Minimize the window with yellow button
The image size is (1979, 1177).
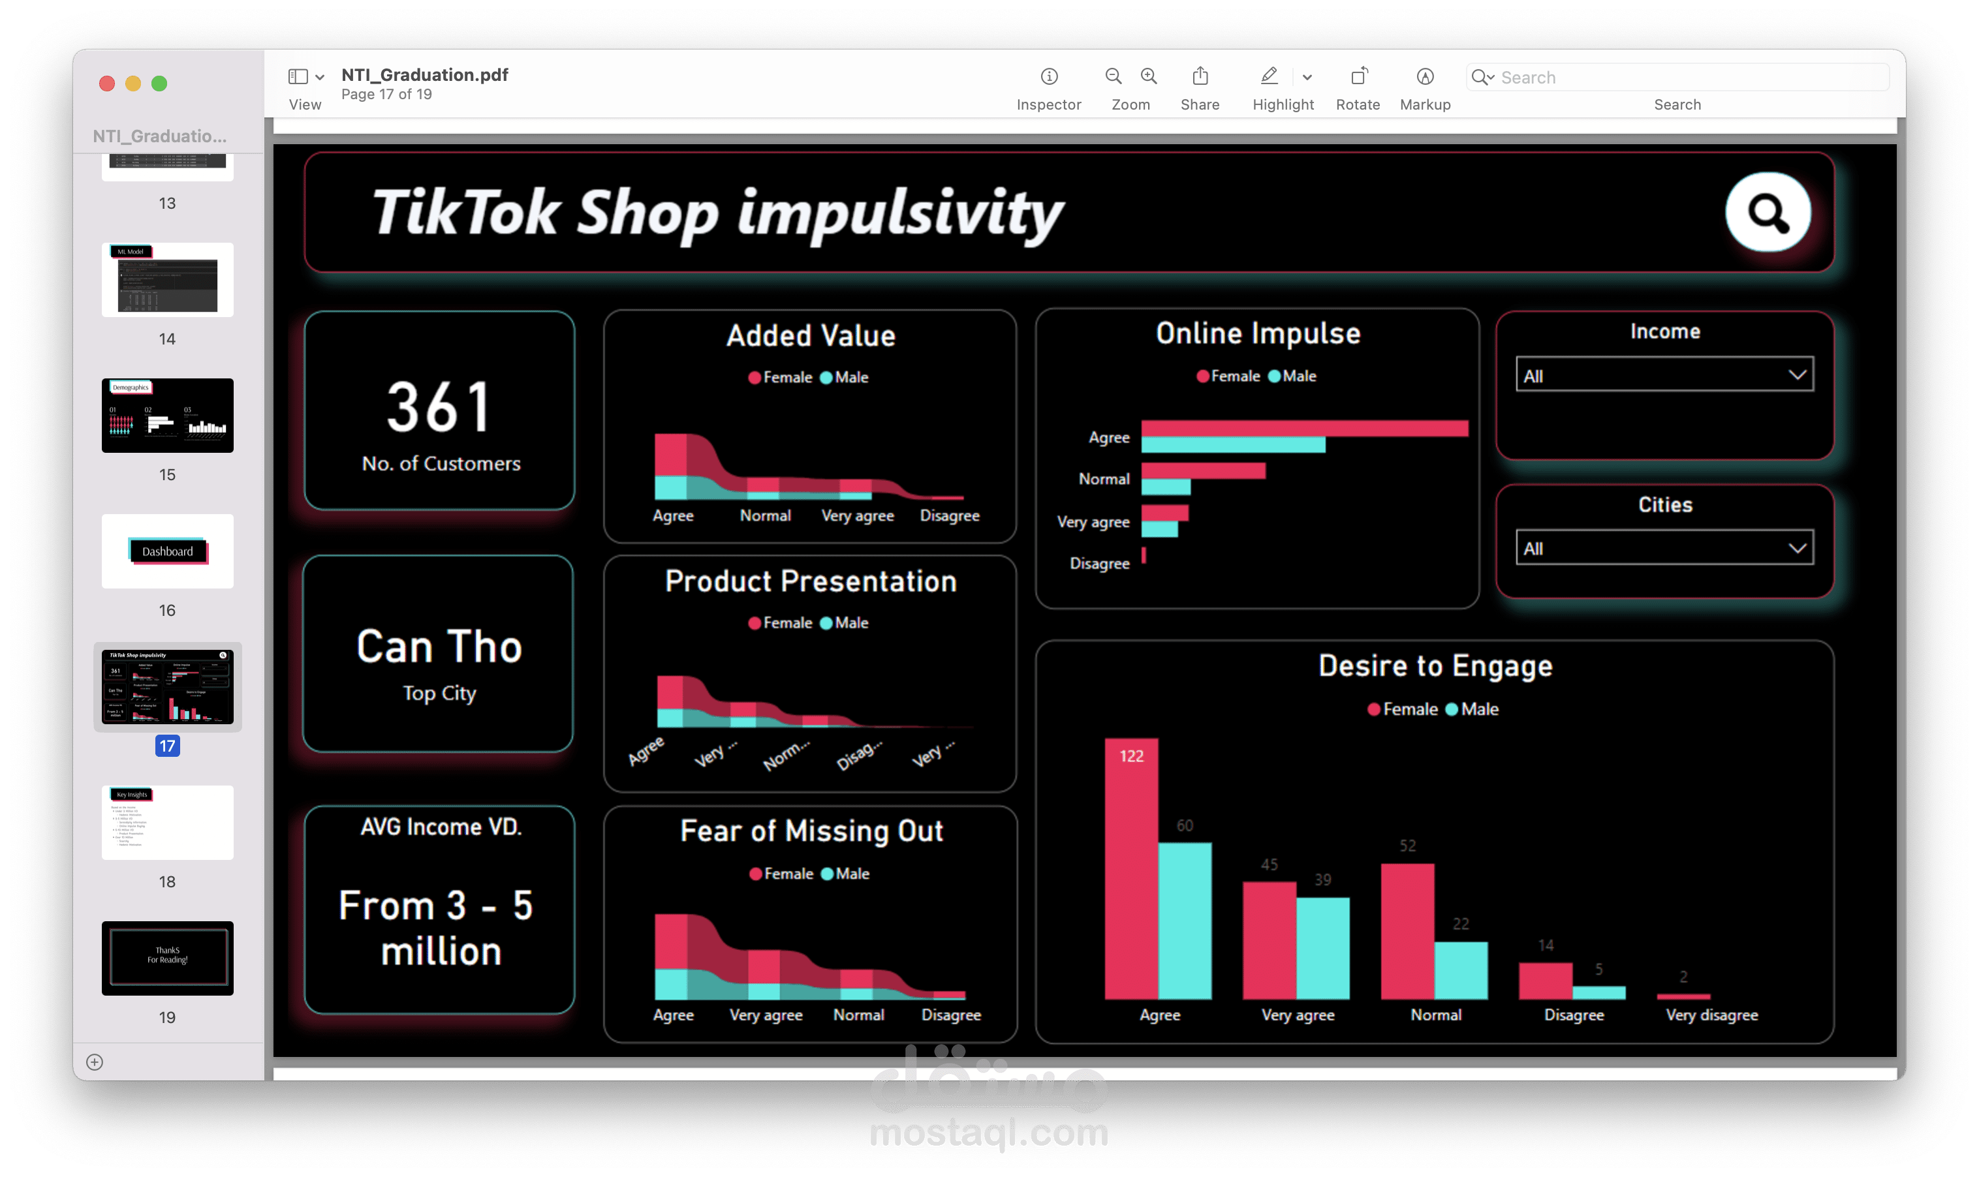(133, 84)
